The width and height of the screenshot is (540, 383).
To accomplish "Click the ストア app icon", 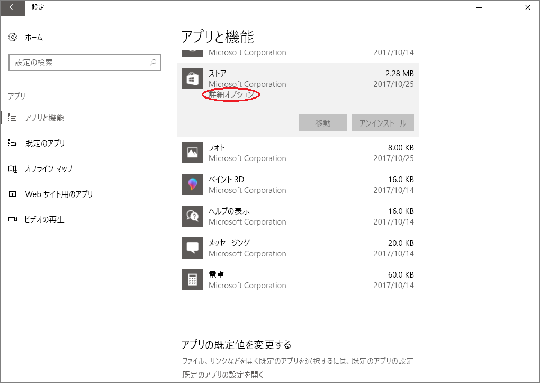I will point(193,78).
